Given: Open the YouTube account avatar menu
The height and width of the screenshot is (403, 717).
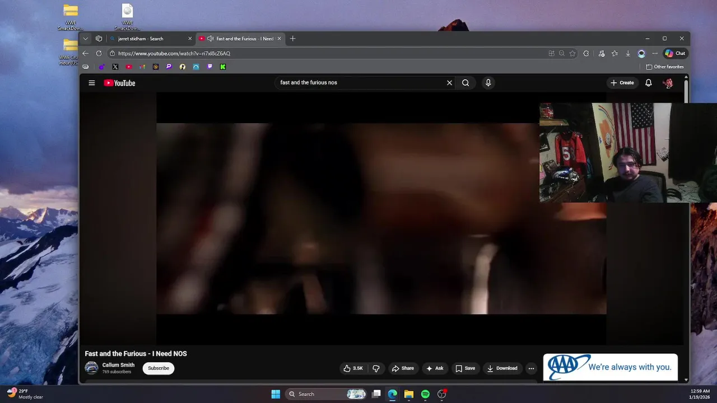Looking at the screenshot, I should pyautogui.click(x=668, y=83).
